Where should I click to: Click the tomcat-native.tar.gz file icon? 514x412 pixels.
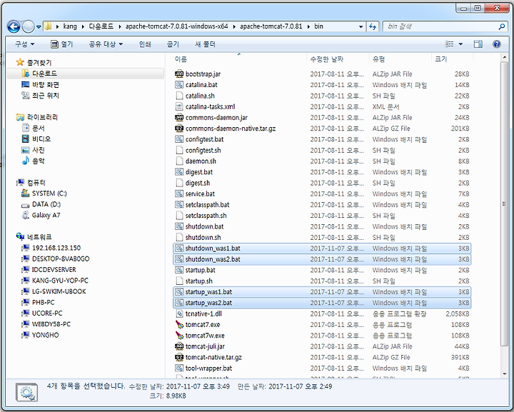(179, 357)
